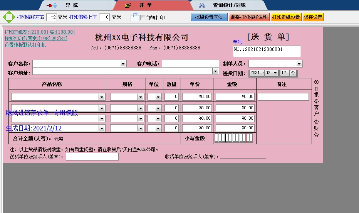Screen dimensions: 359x213
Task: Switch to the 查询统计/对账 tab
Action: pos(229,5)
